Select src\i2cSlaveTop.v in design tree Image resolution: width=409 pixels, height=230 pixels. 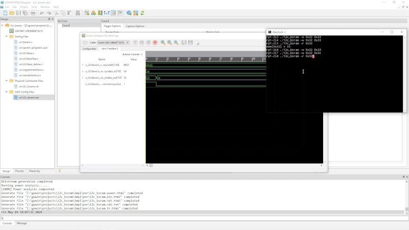pos(29,59)
